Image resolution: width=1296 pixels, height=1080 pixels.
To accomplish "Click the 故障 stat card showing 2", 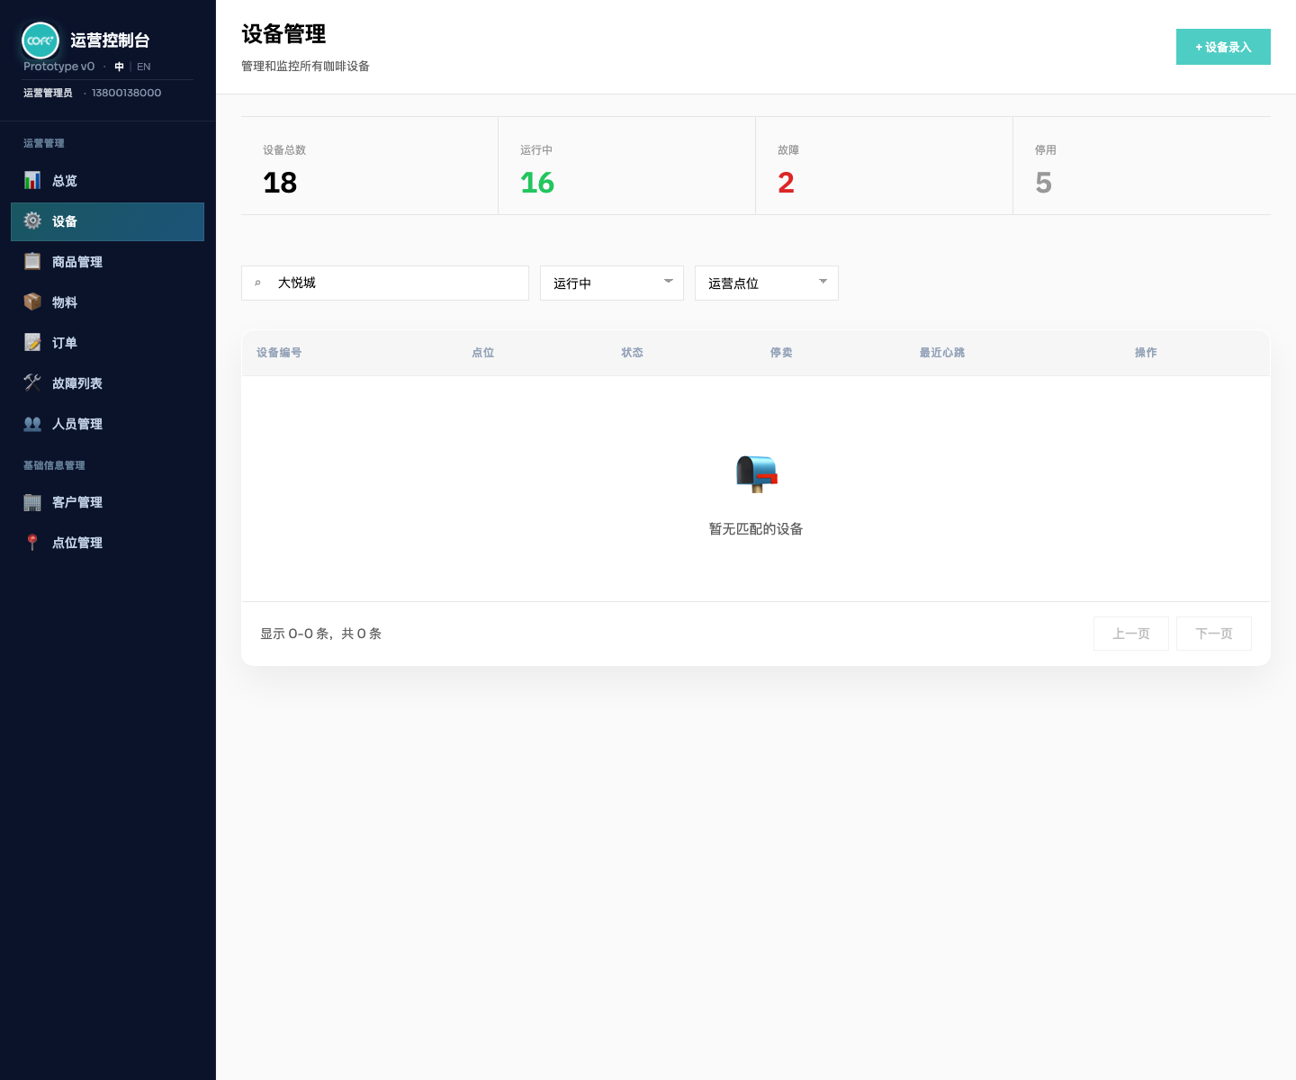I will click(x=884, y=166).
